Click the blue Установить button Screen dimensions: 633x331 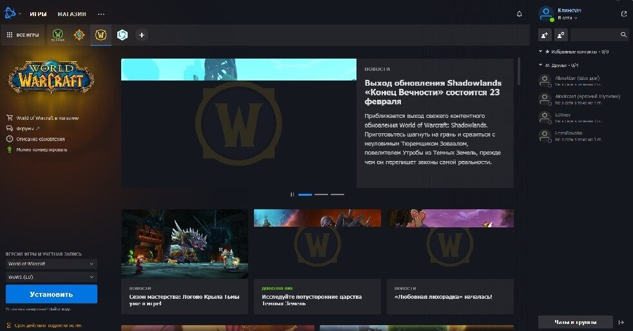pyautogui.click(x=52, y=294)
